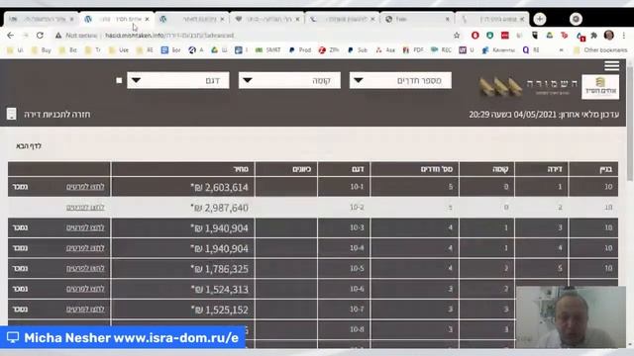Switch to the last browser tab

[x=491, y=19]
